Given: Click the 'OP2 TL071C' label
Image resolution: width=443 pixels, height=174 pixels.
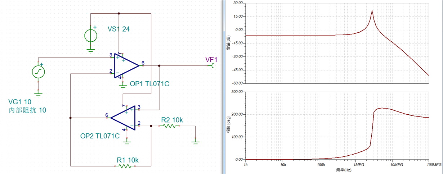Looking at the screenshot, I should [100, 136].
